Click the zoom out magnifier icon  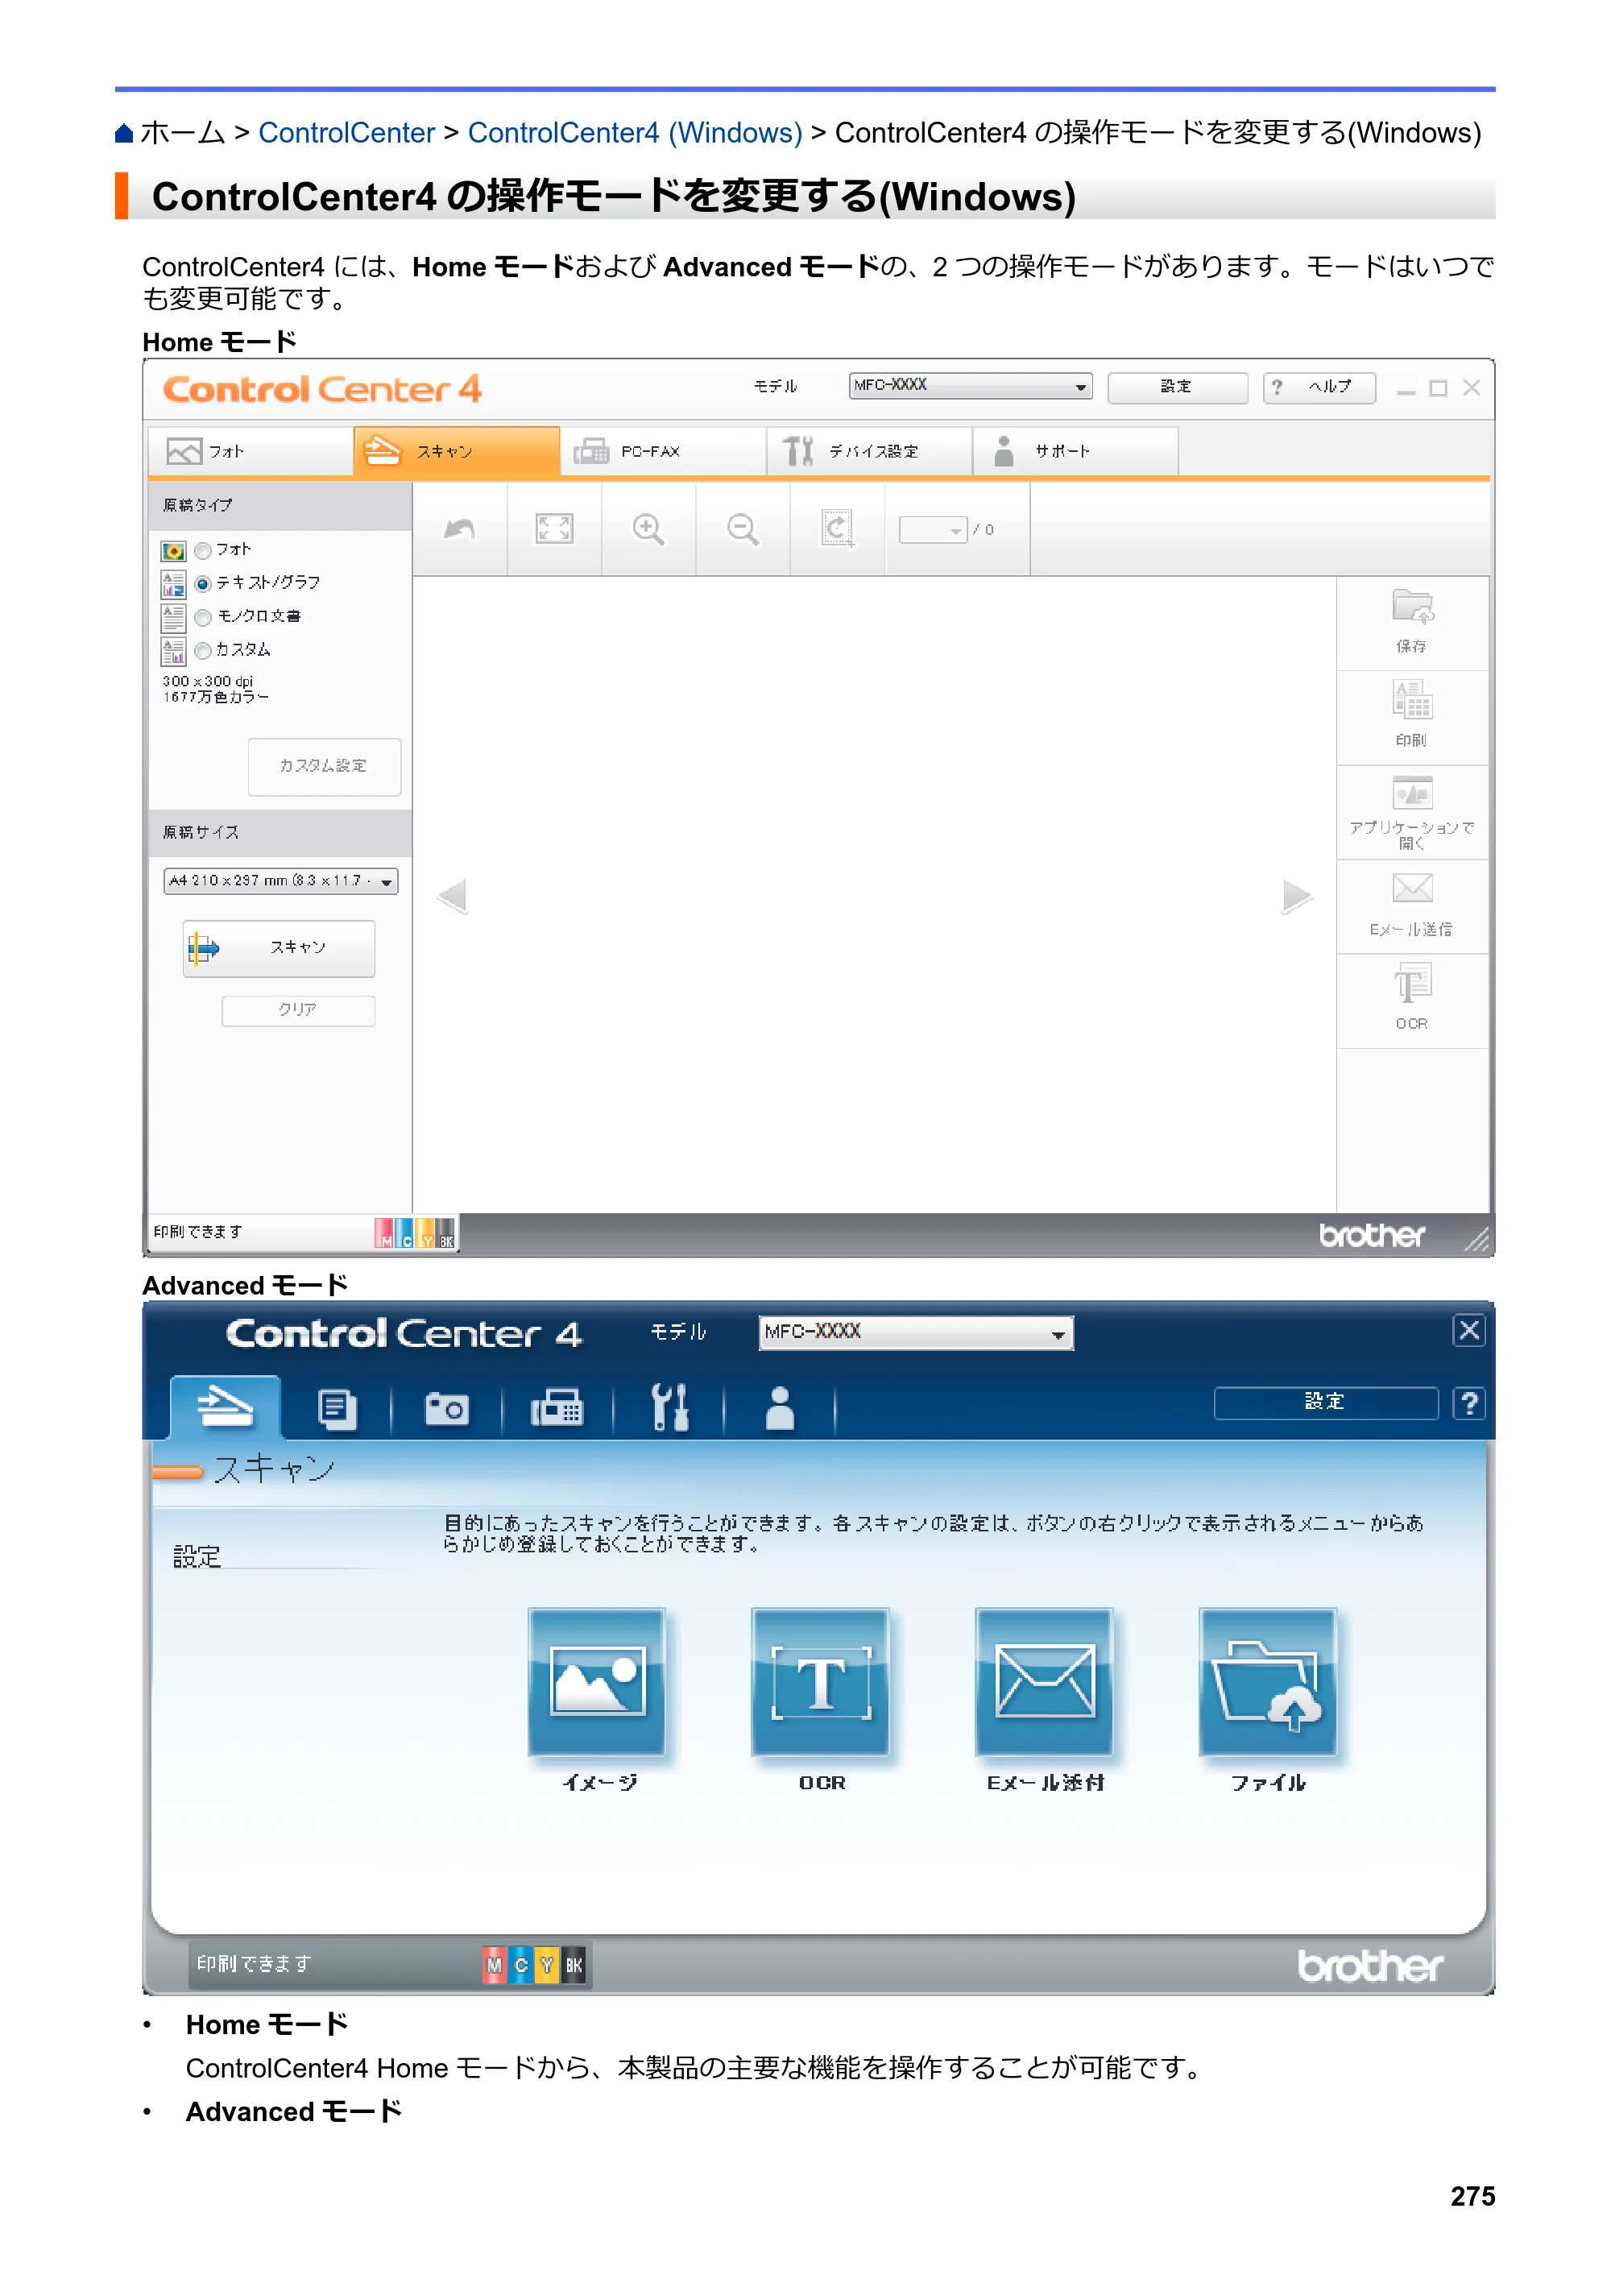tap(743, 529)
